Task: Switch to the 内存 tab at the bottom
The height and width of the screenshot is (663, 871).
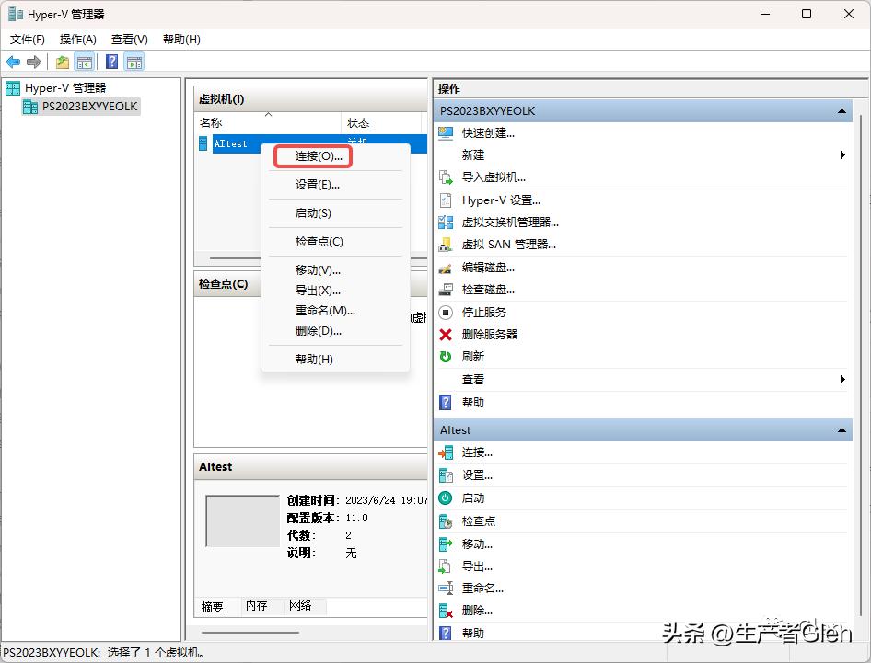Action: (257, 606)
